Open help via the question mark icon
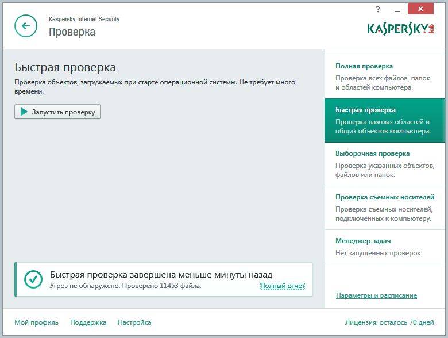The image size is (448, 338). coord(378,9)
